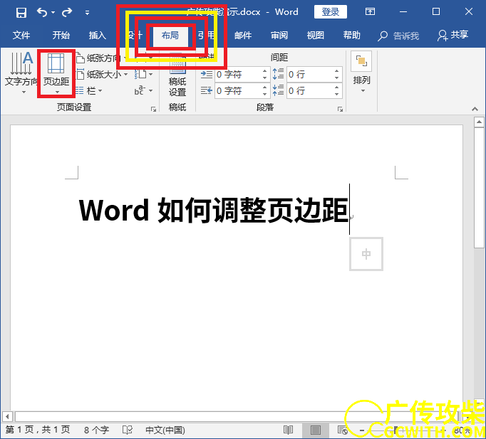The height and width of the screenshot is (439, 486).
Task: Open 纸张大小 paper size dropdown
Action: click(x=102, y=74)
